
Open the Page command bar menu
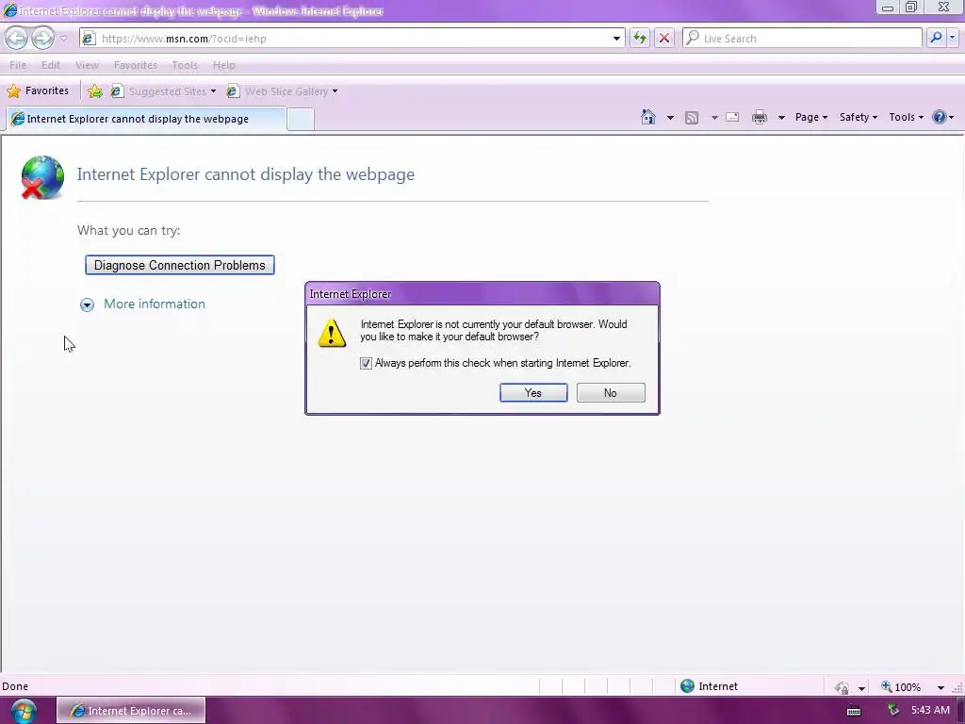click(811, 117)
